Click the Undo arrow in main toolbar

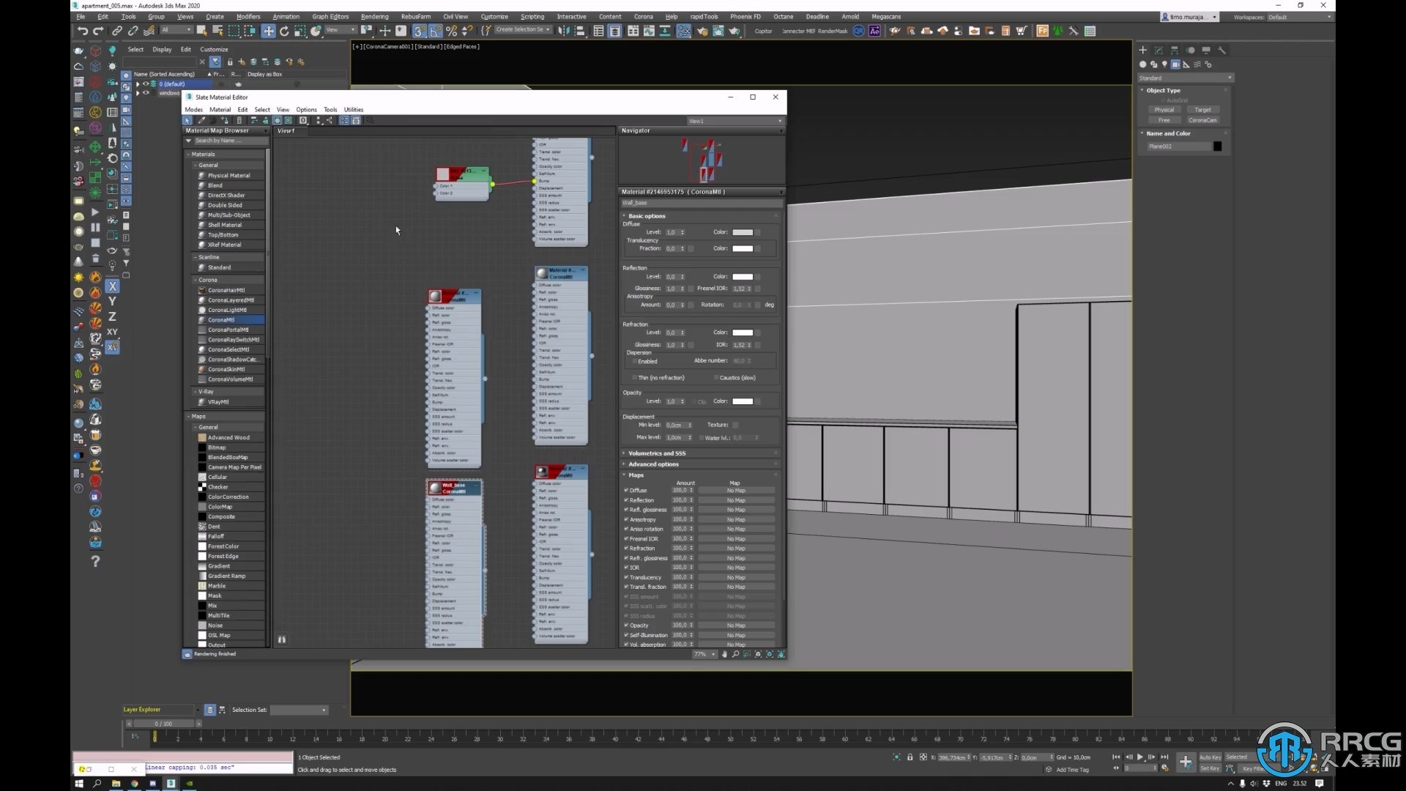pos(82,31)
